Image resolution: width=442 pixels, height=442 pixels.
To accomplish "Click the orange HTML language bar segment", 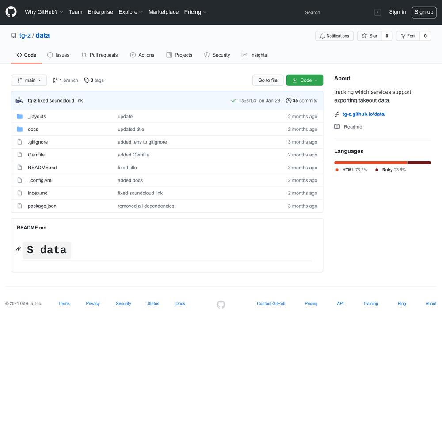I will coord(371,163).
